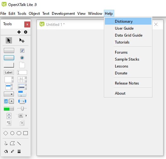Open Tutorials from Help menu
This screenshot has height=159, width=166.
(128, 42)
